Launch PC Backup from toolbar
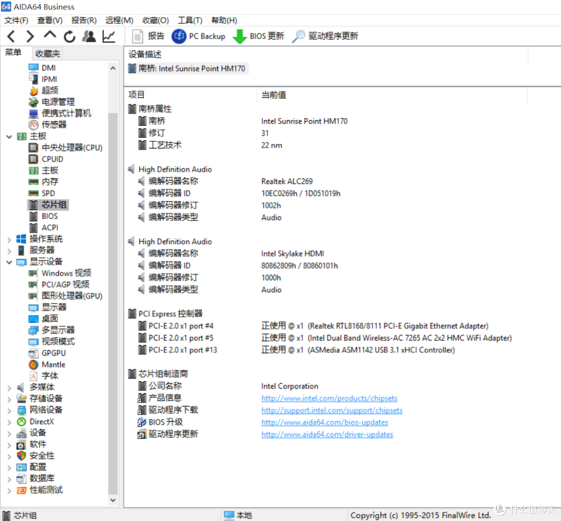 [x=198, y=36]
